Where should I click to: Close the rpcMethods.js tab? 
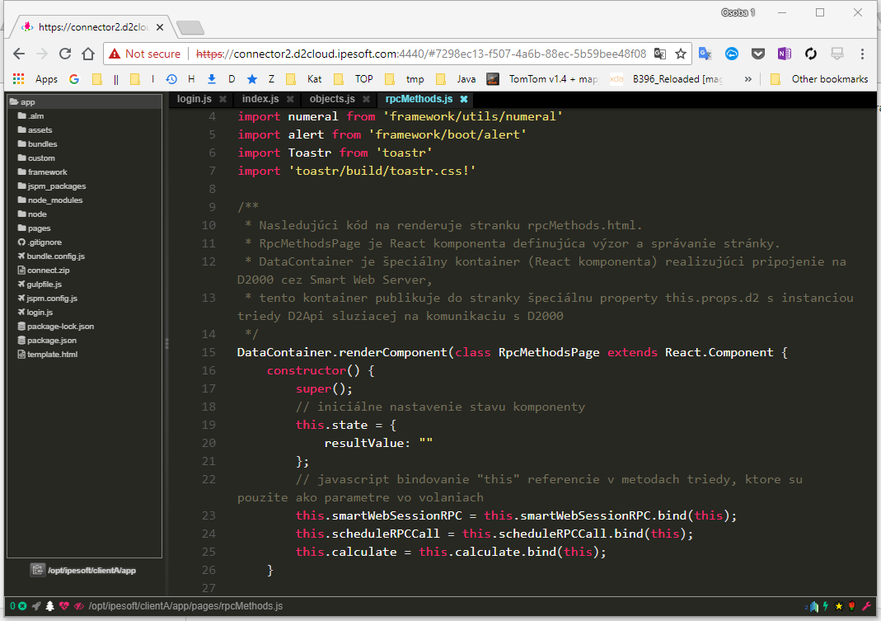463,99
